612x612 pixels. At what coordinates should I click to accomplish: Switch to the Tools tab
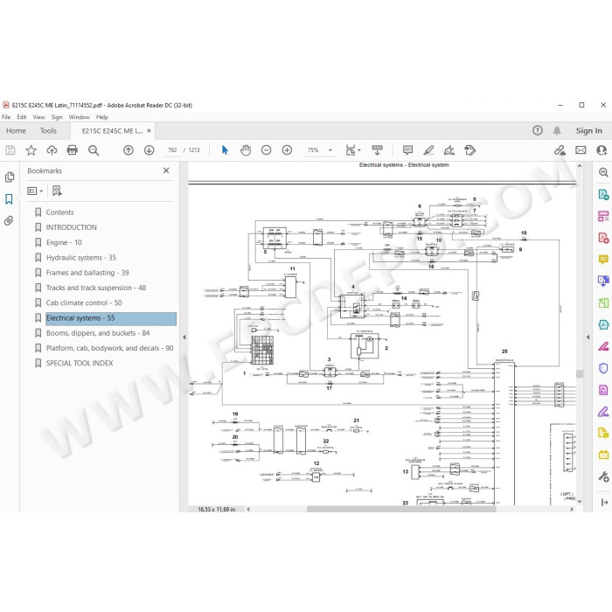point(48,131)
